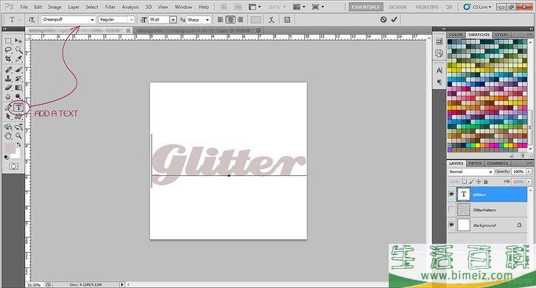Switch to the Paths tab
536x288 pixels.
(475, 164)
